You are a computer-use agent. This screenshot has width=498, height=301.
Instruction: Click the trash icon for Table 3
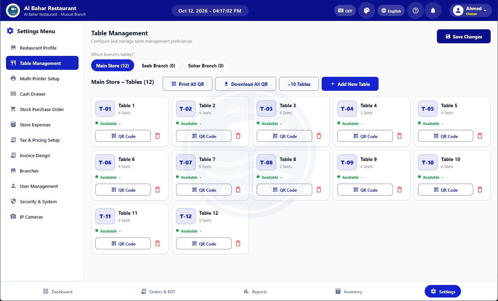[319, 136]
